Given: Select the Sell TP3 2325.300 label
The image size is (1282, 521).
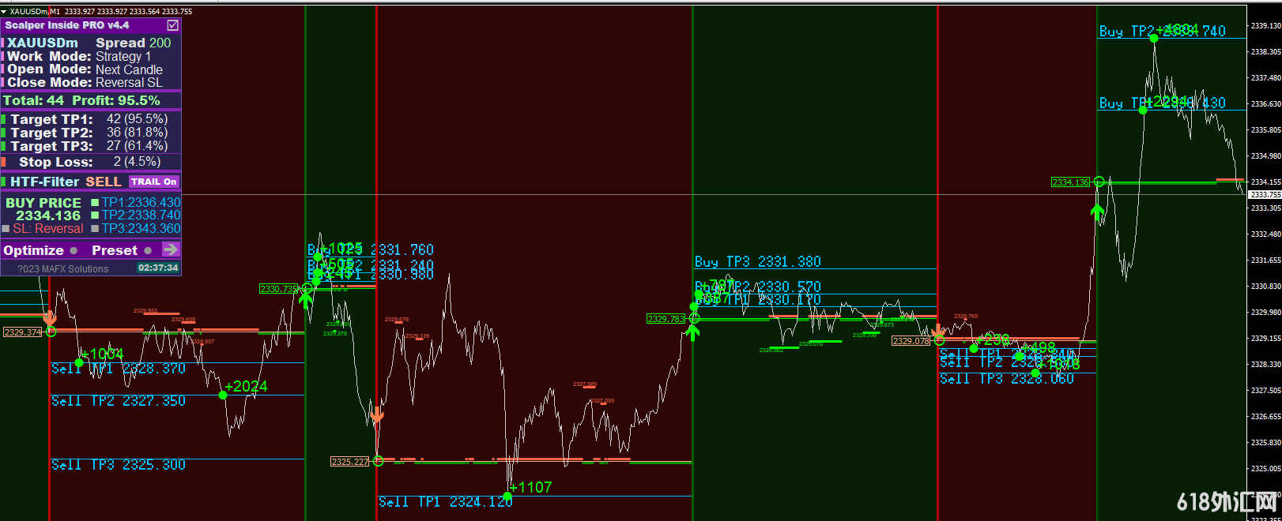Looking at the screenshot, I should (119, 465).
